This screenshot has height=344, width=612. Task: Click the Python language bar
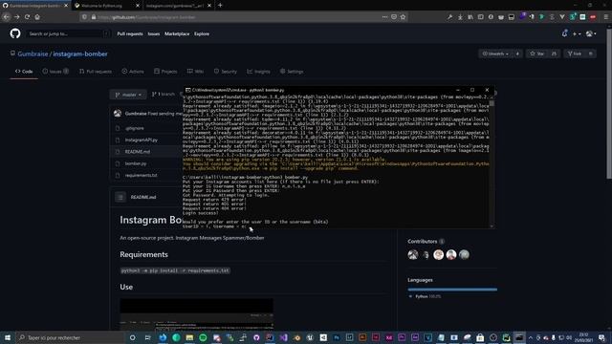coord(452,290)
